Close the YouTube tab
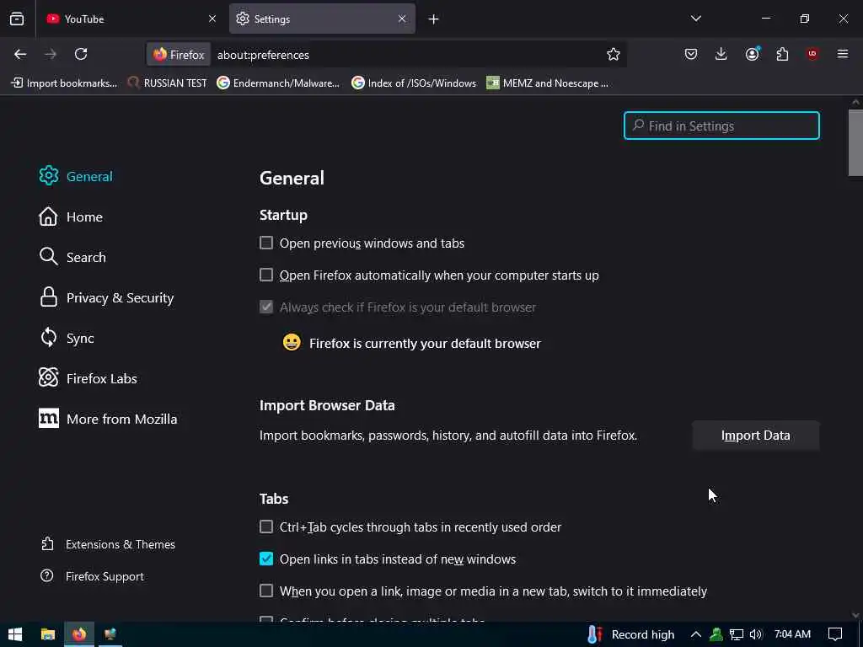Image resolution: width=863 pixels, height=647 pixels. 212,19
